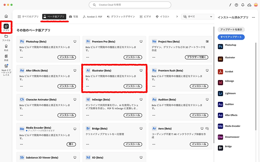Click the Home icon in left sidebar
The image size is (260, 162).
coord(6,16)
